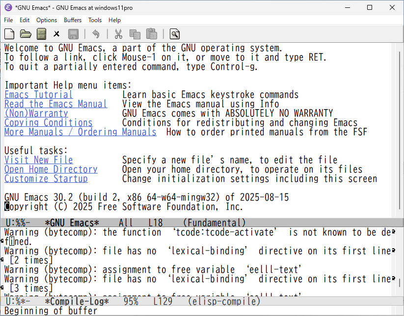Screen dimensions: 404x316
Task: Copy selection with the Copy icon
Action: pos(135,34)
